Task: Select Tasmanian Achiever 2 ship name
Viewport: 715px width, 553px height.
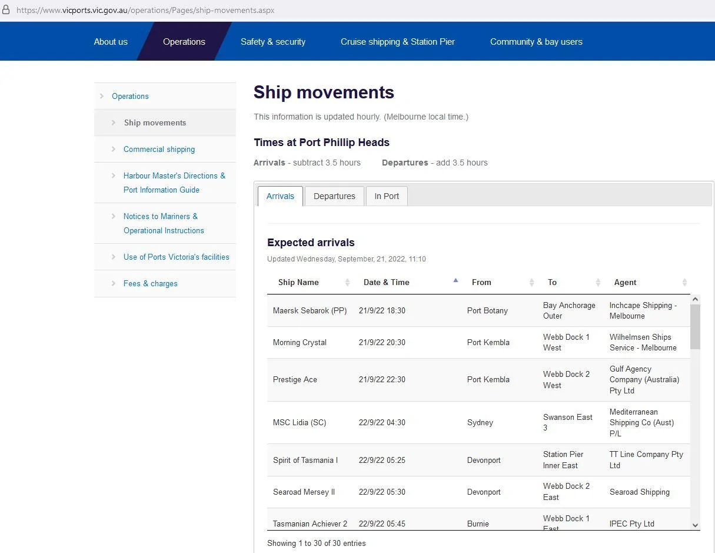Action: pos(310,524)
